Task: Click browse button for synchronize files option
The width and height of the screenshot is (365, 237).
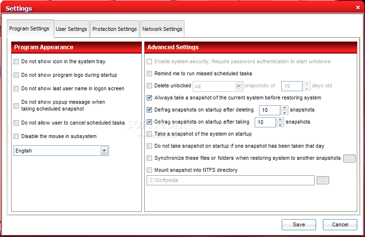Action: [x=349, y=158]
